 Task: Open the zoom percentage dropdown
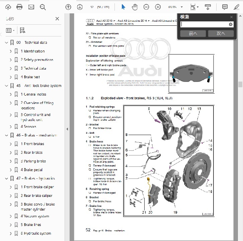coord(182,7)
